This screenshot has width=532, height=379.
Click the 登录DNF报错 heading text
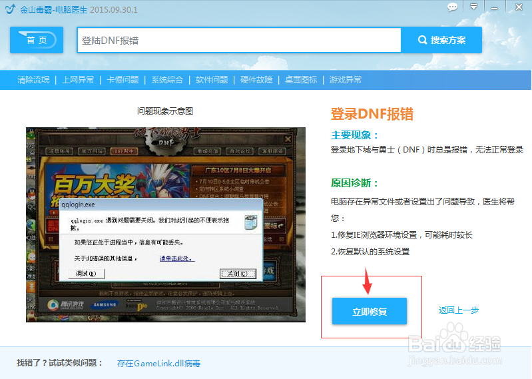point(372,114)
